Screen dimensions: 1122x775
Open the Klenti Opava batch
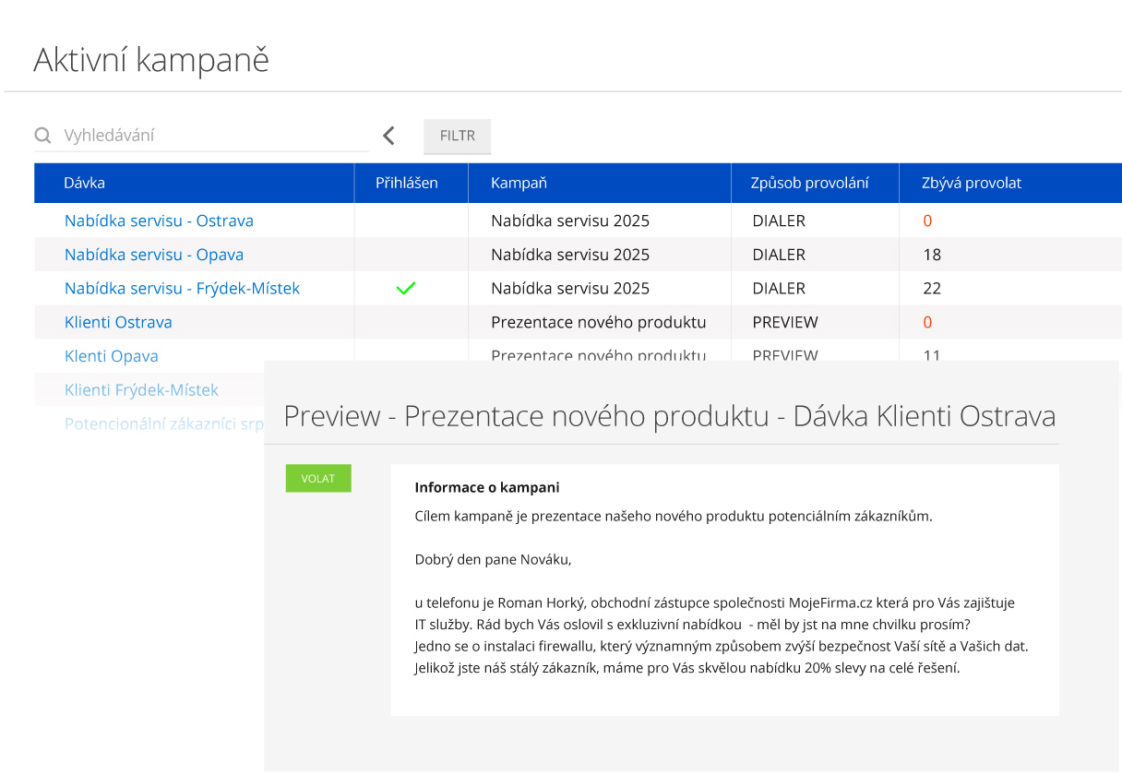coord(112,355)
